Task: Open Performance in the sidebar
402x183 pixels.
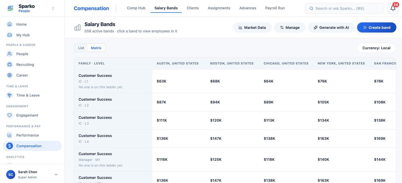Action: (32, 135)
